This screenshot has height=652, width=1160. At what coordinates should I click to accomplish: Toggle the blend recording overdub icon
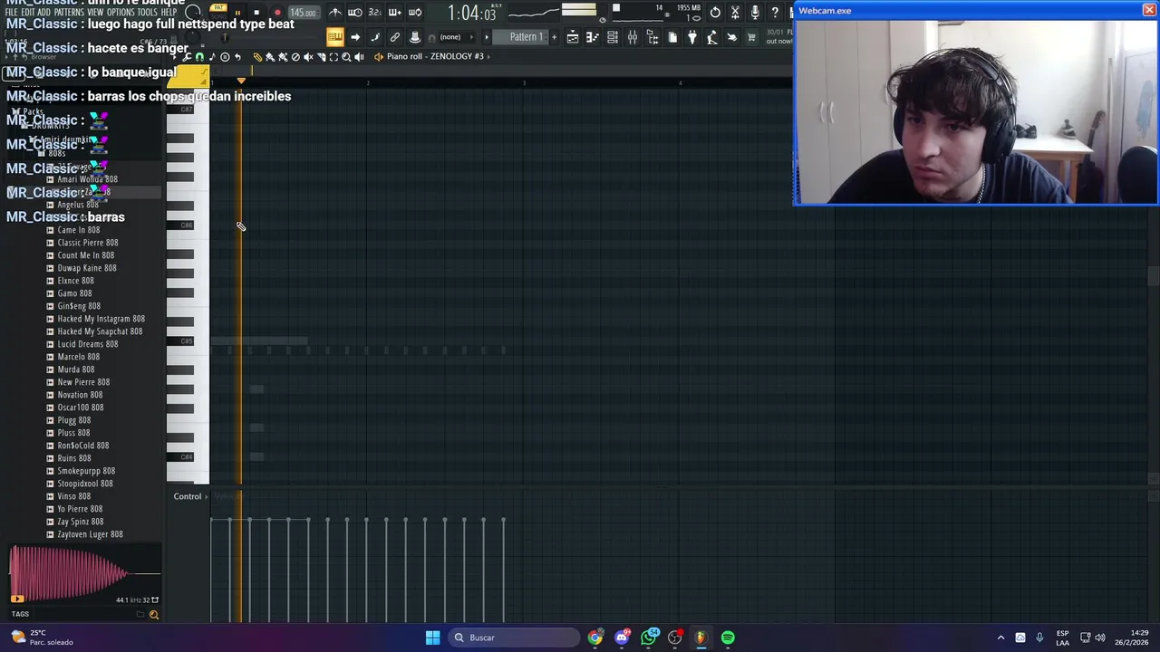(395, 13)
